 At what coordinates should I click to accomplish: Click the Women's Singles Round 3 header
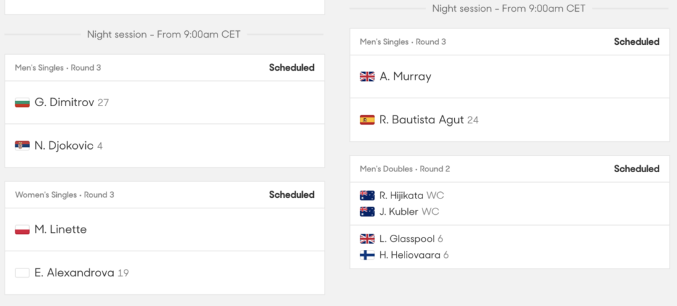click(x=64, y=195)
